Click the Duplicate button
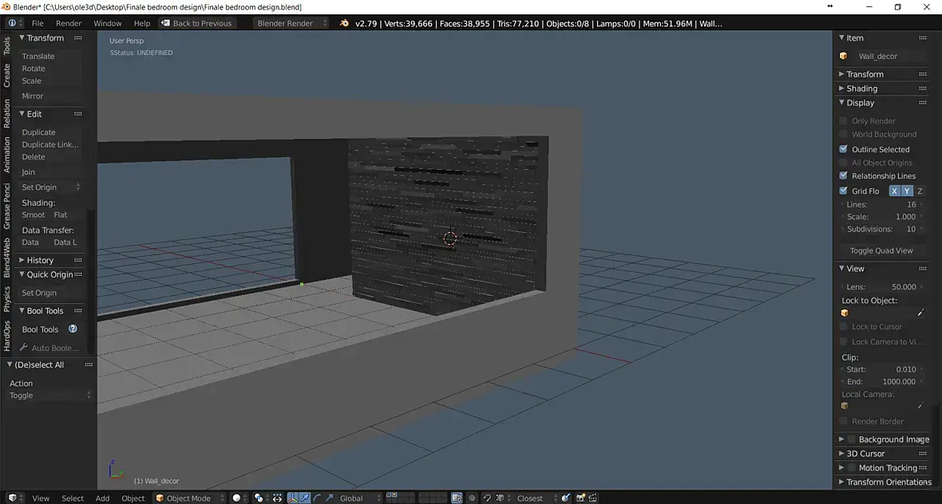Screen dimensions: 942x504 tap(50, 132)
